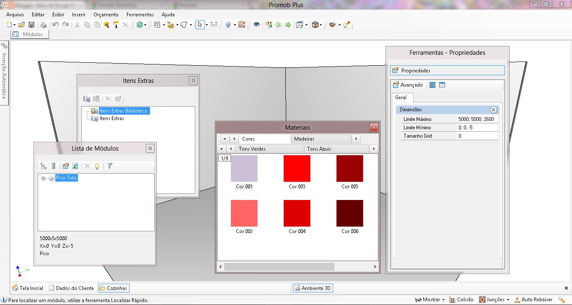Click the dimension ruler icon in toolbar
The height and width of the screenshot is (305, 572).
pyautogui.click(x=214, y=25)
